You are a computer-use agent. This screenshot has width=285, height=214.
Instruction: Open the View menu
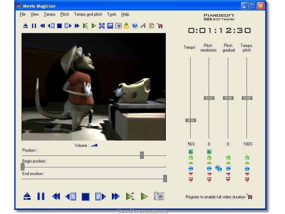click(x=34, y=14)
